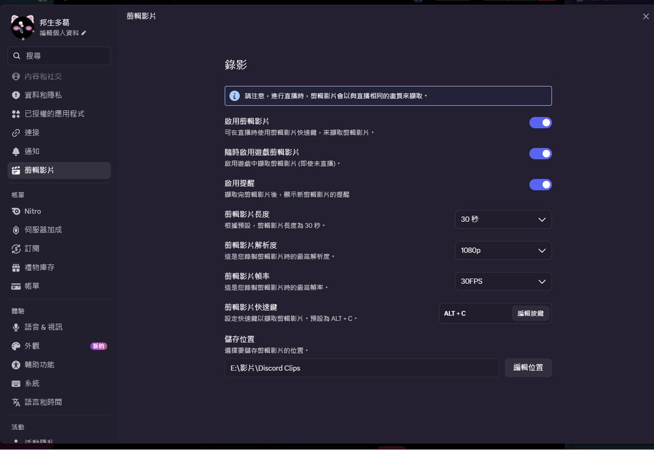Image resolution: width=654 pixels, height=450 pixels.
Task: Open 通知 settings page
Action: click(x=59, y=151)
